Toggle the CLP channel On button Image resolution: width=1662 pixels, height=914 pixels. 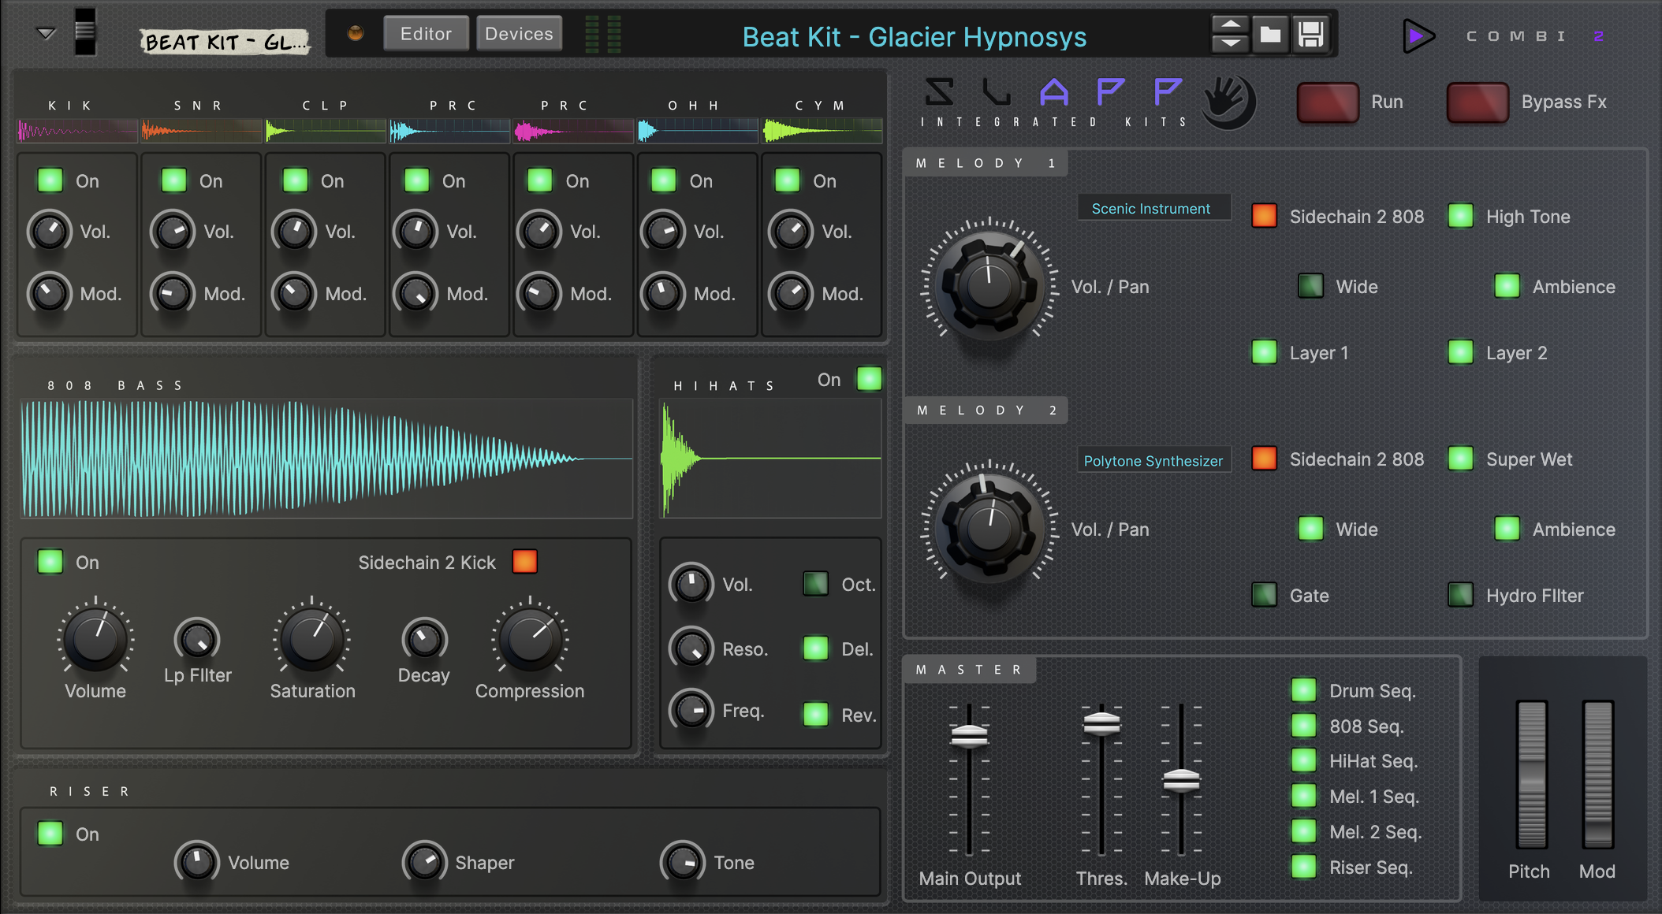click(x=296, y=180)
